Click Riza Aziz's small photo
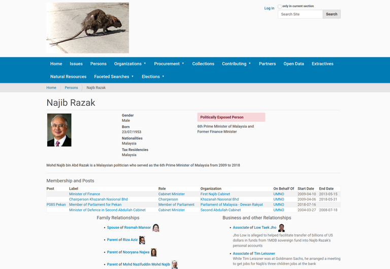This screenshot has height=269, width=390. pos(142,240)
